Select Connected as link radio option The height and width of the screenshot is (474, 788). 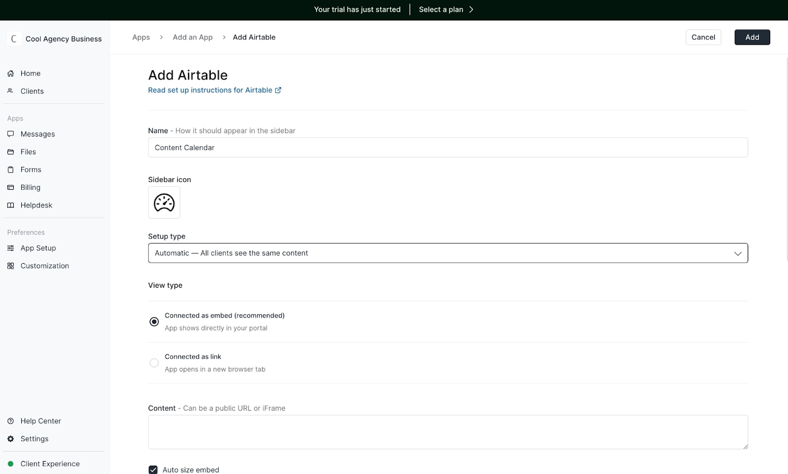[x=154, y=363]
